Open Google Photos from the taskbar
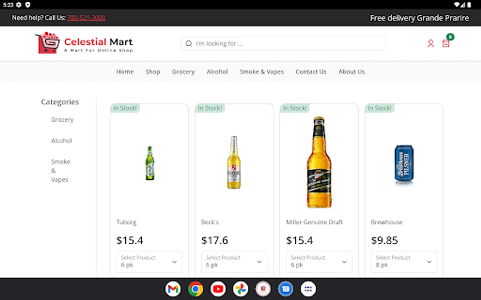This screenshot has width=481, height=300. pyautogui.click(x=240, y=289)
